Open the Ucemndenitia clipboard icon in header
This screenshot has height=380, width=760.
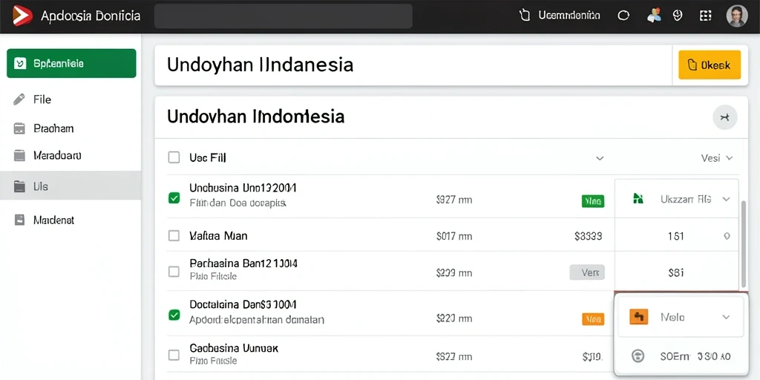point(524,16)
